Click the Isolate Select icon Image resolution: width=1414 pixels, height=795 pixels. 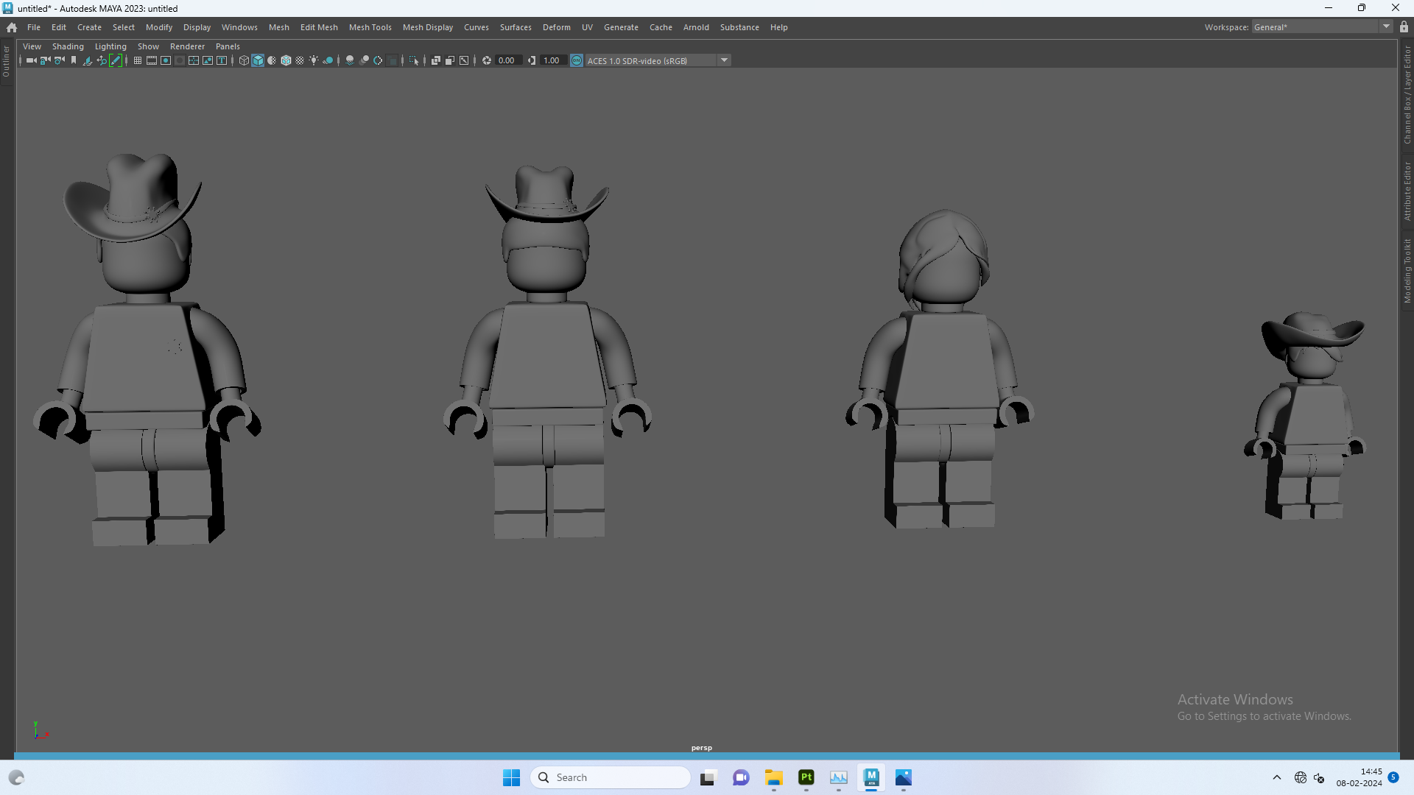(x=414, y=60)
